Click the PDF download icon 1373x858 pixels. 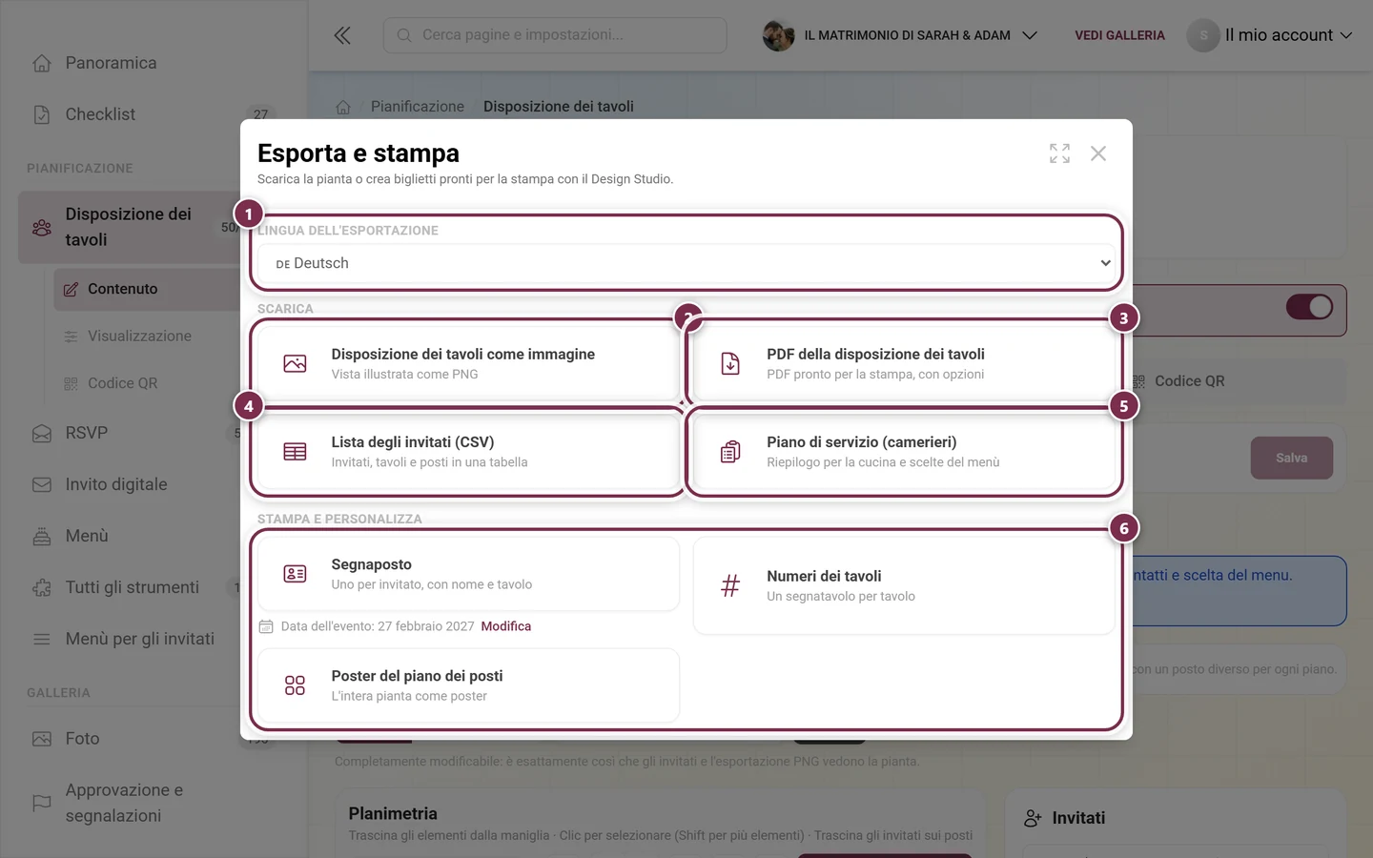[x=730, y=363]
